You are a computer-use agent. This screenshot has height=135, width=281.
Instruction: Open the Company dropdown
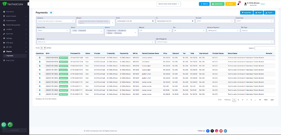pyautogui.click(x=56, y=21)
